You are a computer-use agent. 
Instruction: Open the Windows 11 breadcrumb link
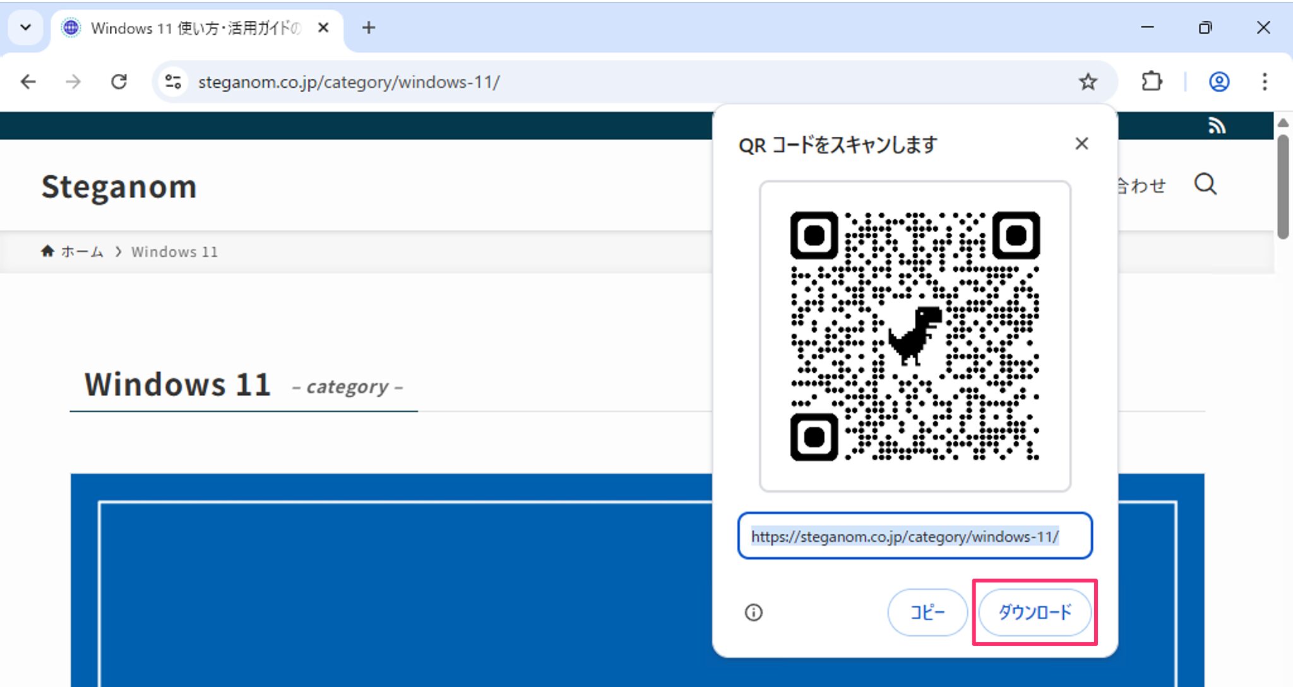[x=174, y=251]
